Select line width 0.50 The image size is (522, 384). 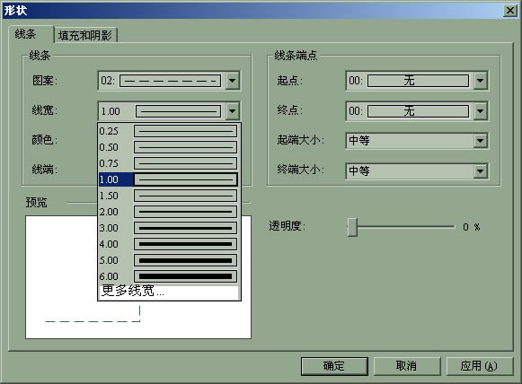[x=168, y=147]
